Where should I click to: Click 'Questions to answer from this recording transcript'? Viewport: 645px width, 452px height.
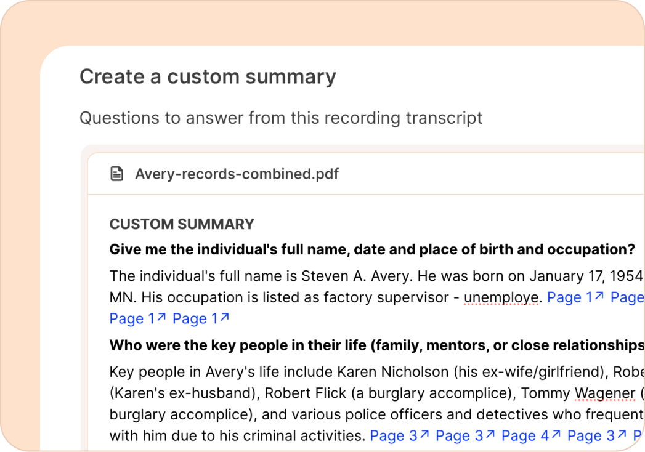click(x=281, y=118)
